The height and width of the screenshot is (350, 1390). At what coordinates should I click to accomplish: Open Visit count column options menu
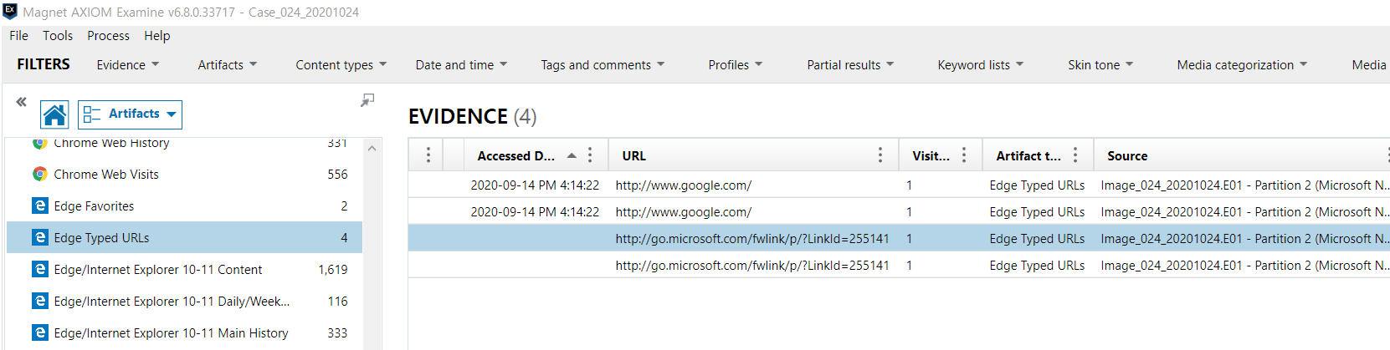(964, 155)
